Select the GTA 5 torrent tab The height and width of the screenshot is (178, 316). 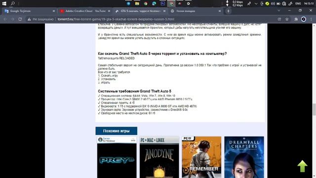[140, 11]
